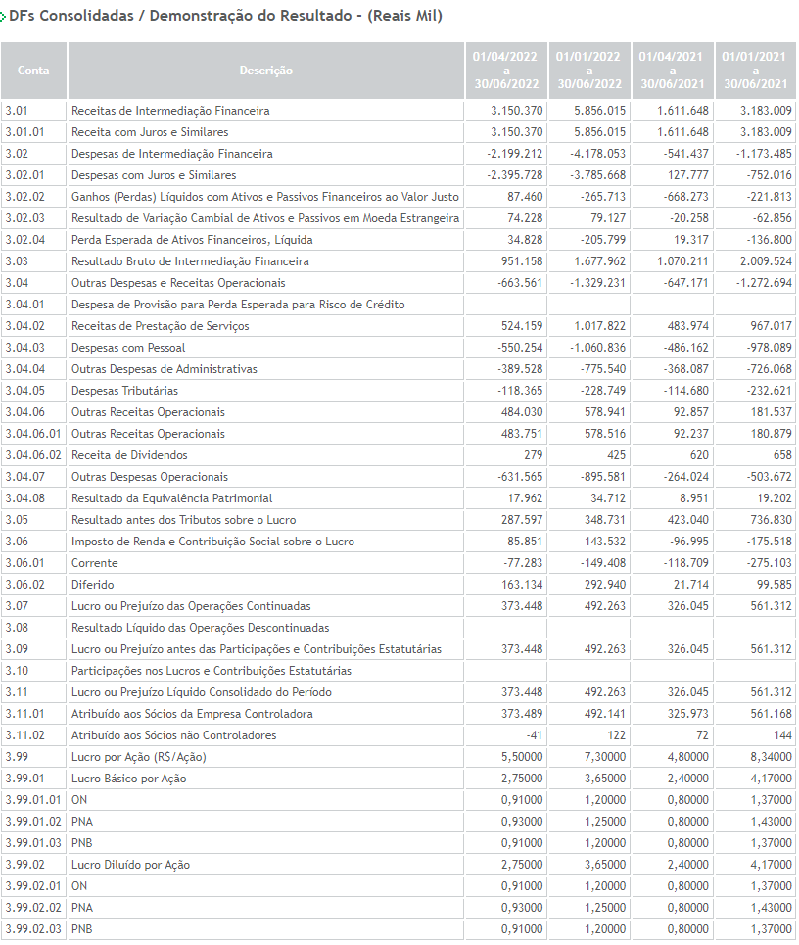Screen dimensions: 799x945
Task: Click the value -2.395.728 in Despesas com Juros
Action: [515, 175]
